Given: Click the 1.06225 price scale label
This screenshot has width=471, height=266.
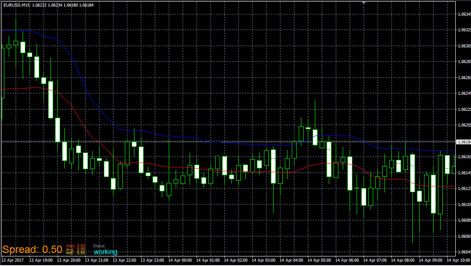Looking at the screenshot, I should tap(464, 109).
